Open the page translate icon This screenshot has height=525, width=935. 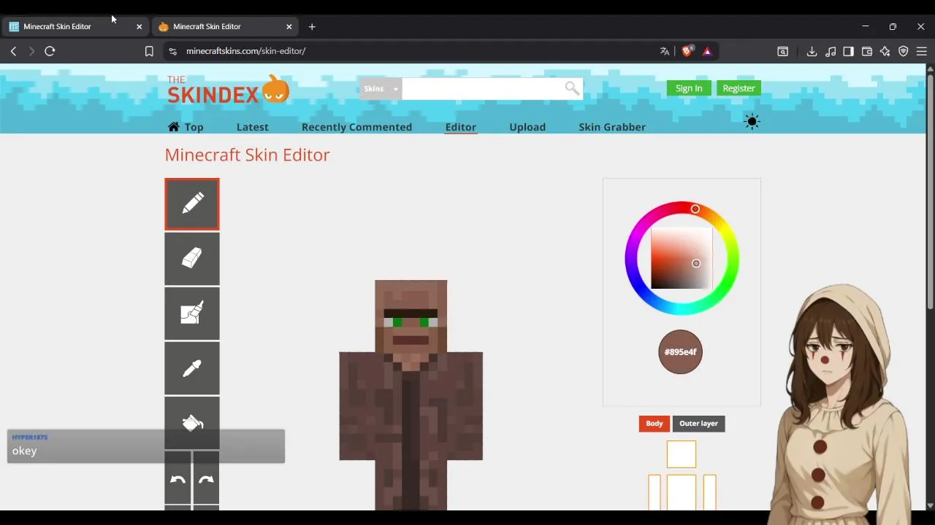click(x=665, y=51)
